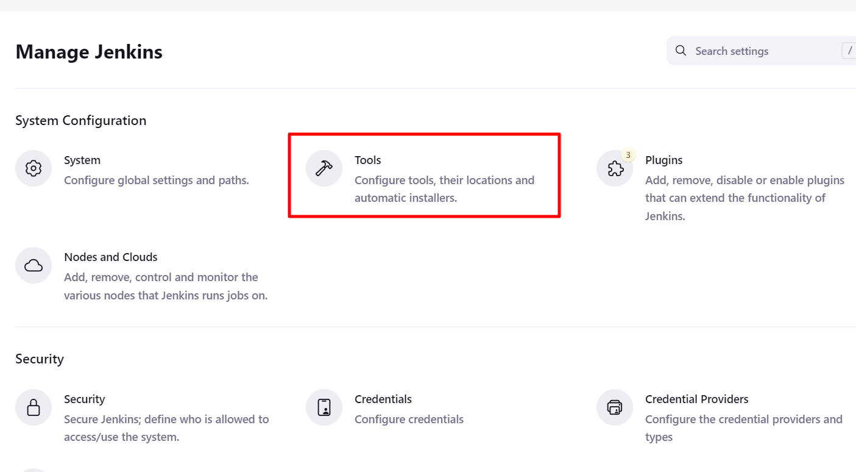The width and height of the screenshot is (856, 472).
Task: Click the Security padlock icon
Action: (x=34, y=407)
